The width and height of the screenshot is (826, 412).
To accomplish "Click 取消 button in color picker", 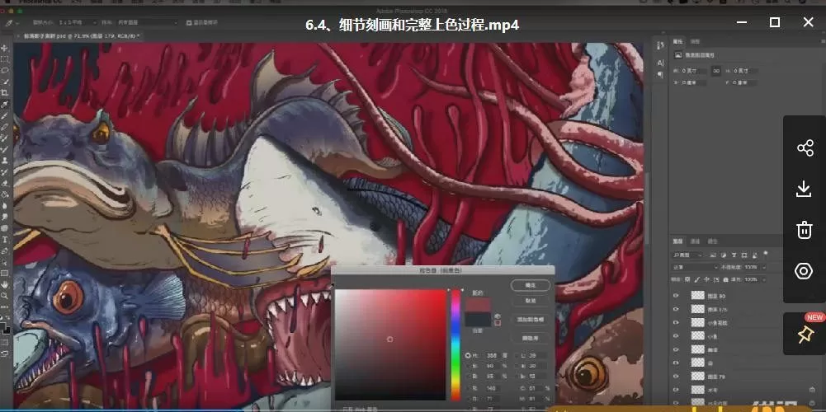I will 531,301.
